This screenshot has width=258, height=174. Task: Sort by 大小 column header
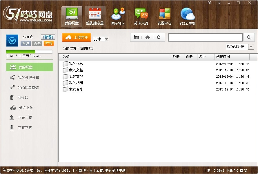(x=206, y=57)
